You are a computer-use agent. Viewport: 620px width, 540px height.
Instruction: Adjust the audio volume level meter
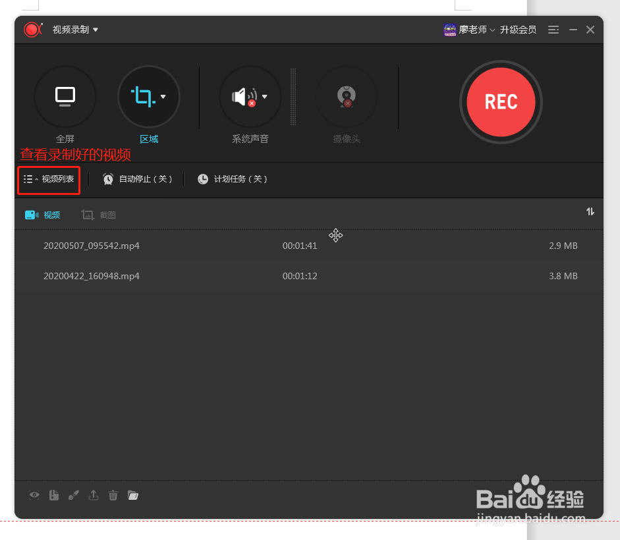click(x=293, y=96)
